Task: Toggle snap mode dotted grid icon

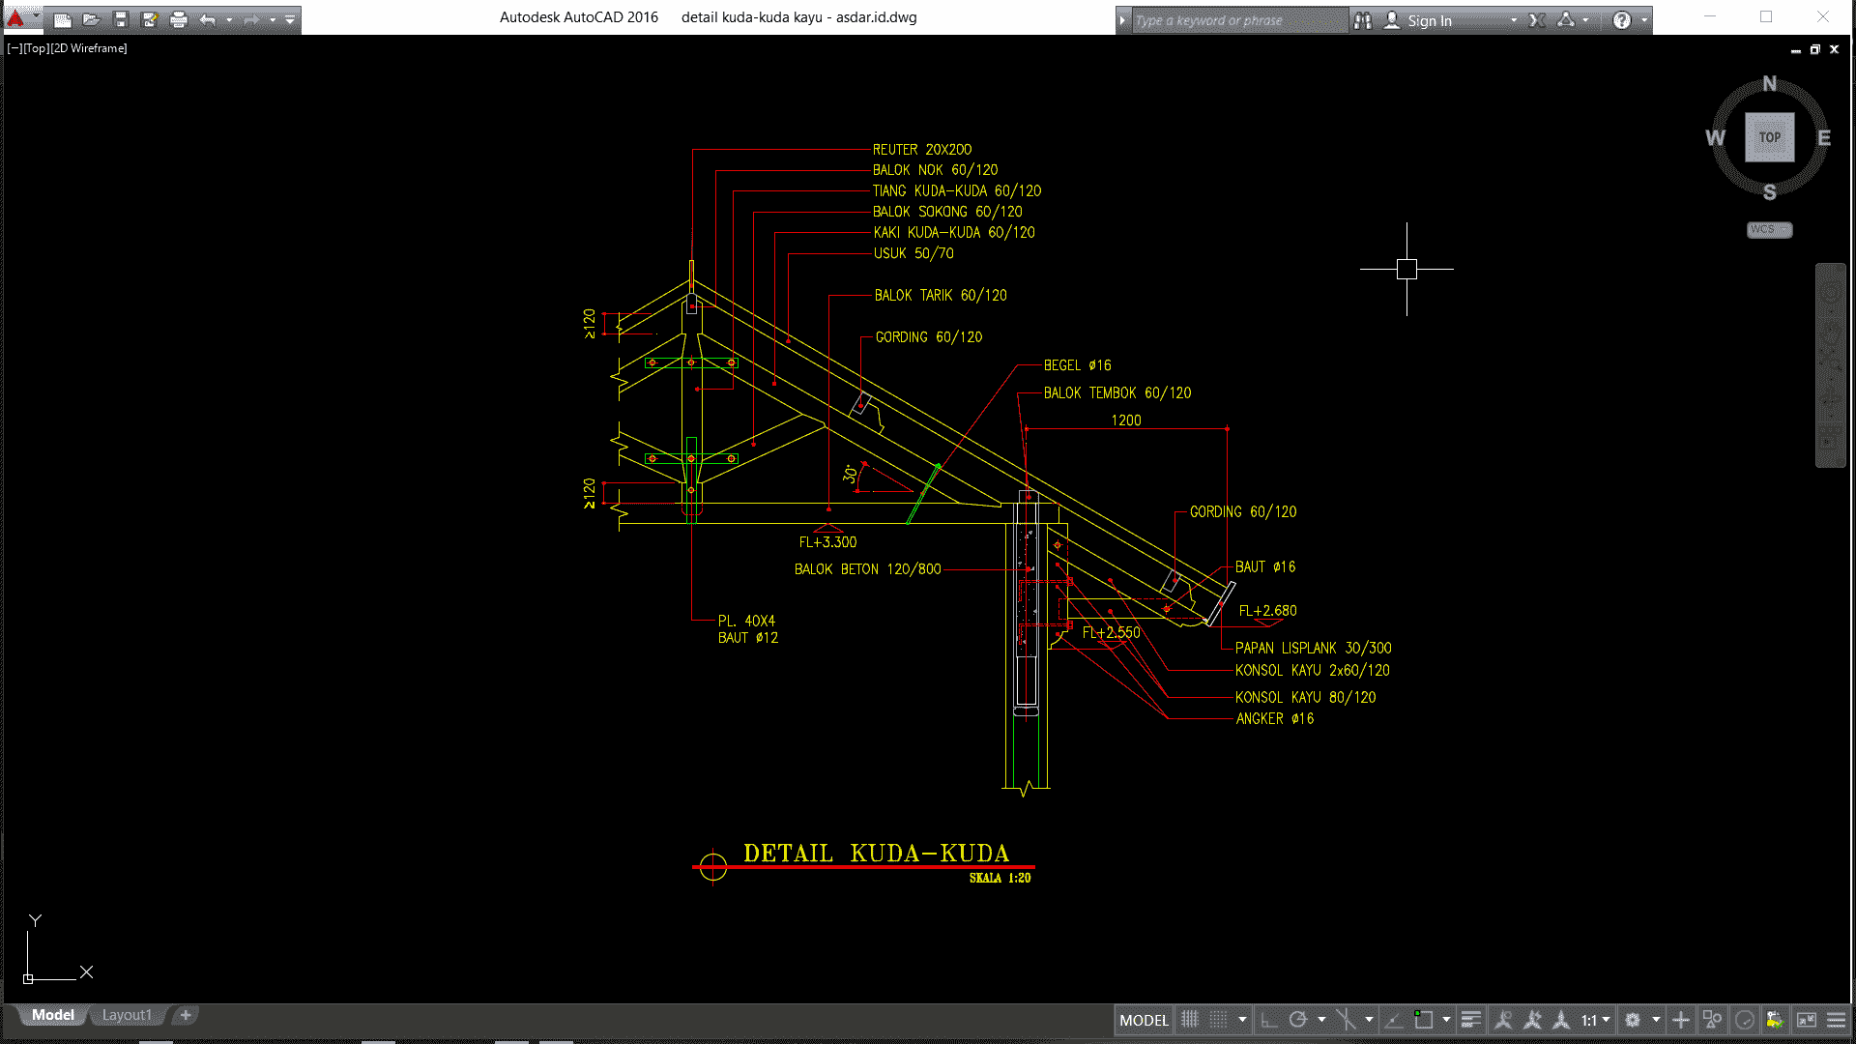Action: pyautogui.click(x=1219, y=1020)
